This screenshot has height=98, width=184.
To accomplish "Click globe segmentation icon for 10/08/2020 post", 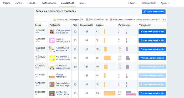I will 86,58.
